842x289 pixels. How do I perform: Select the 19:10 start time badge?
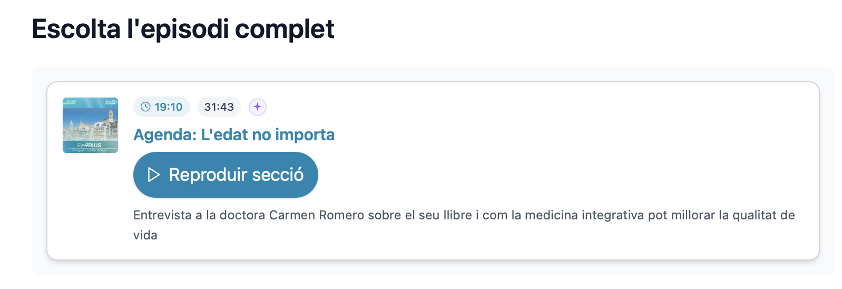click(162, 107)
